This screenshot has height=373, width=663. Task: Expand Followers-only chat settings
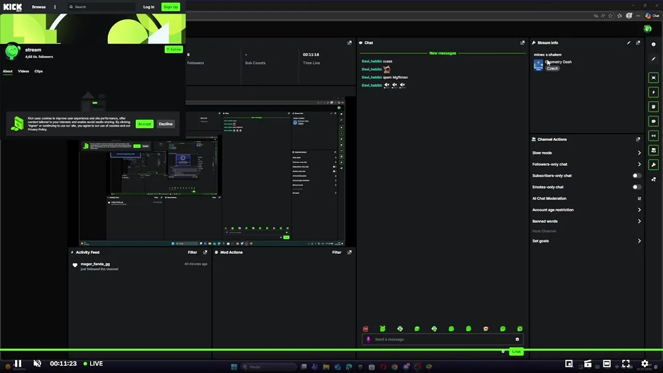639,164
